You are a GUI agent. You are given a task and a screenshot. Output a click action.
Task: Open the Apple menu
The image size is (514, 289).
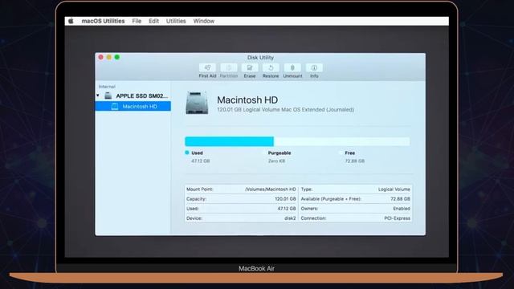click(71, 21)
